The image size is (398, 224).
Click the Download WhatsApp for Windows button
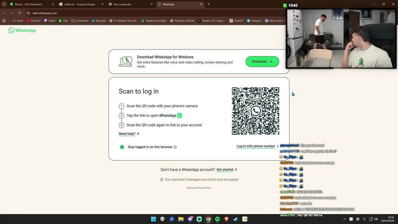point(262,62)
